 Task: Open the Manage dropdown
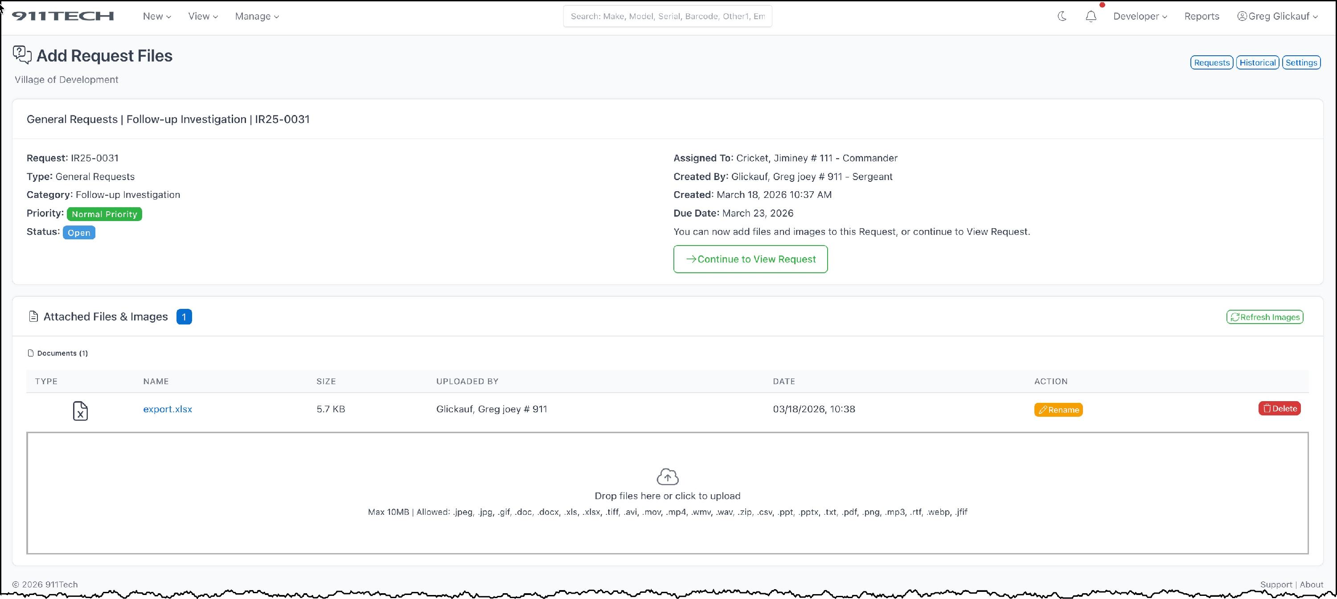coord(257,16)
